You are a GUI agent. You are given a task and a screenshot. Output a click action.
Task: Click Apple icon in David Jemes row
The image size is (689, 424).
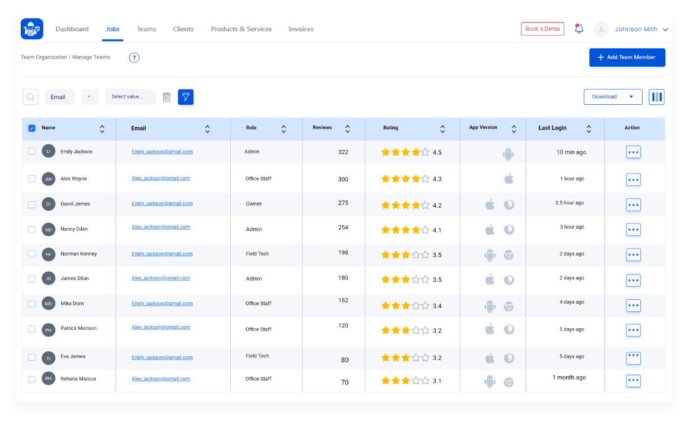[x=490, y=204]
